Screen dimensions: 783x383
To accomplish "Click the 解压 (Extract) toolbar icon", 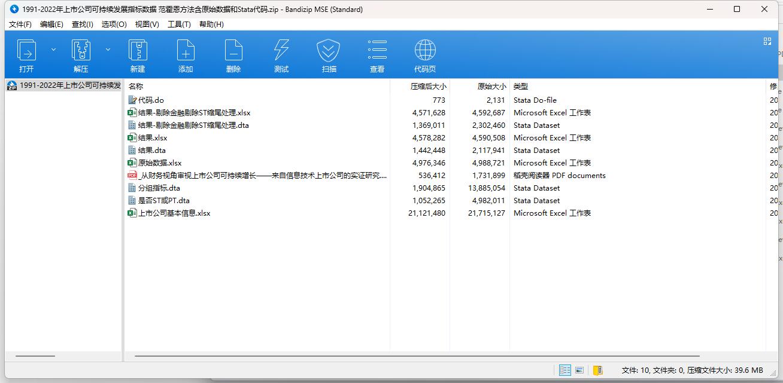I will (x=81, y=51).
